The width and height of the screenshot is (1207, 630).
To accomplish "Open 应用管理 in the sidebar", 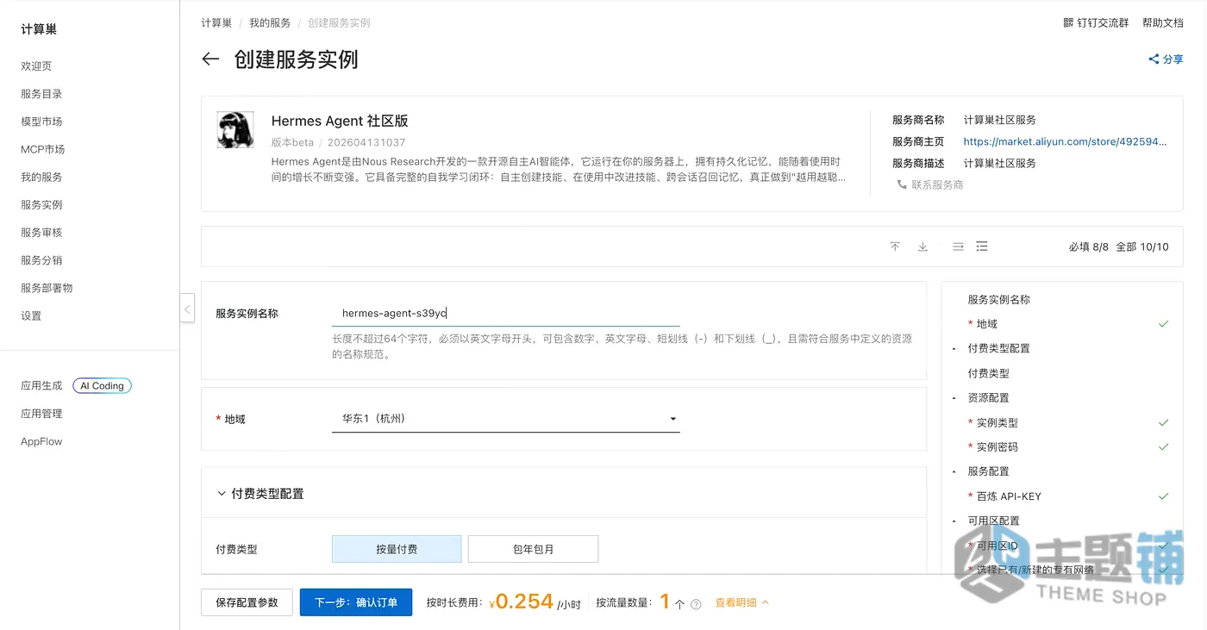I will click(41, 414).
